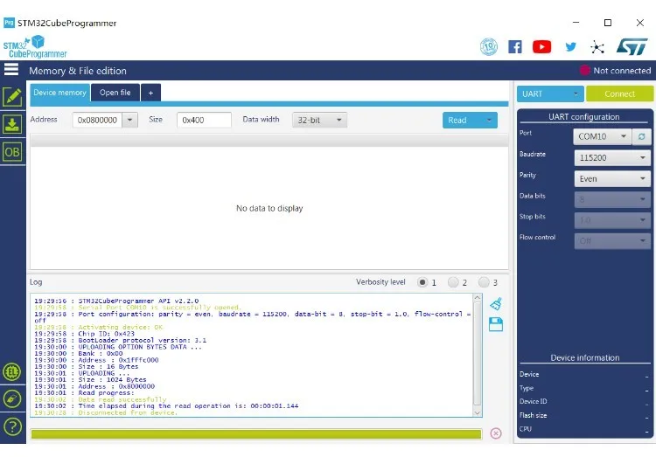Open the Erasing & Programming download icon
The width and height of the screenshot is (656, 457).
[x=12, y=124]
